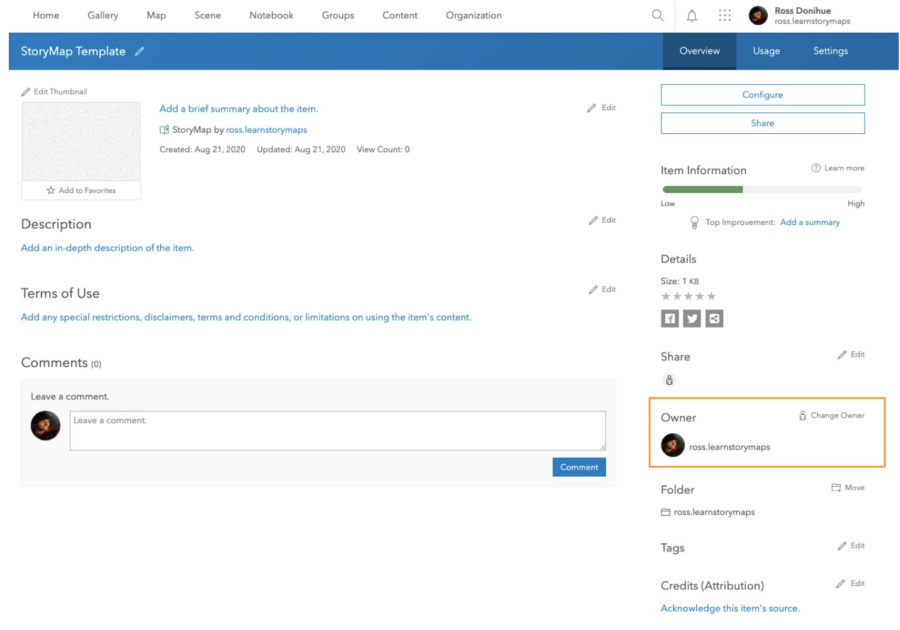Open the app launcher grid

(x=725, y=15)
